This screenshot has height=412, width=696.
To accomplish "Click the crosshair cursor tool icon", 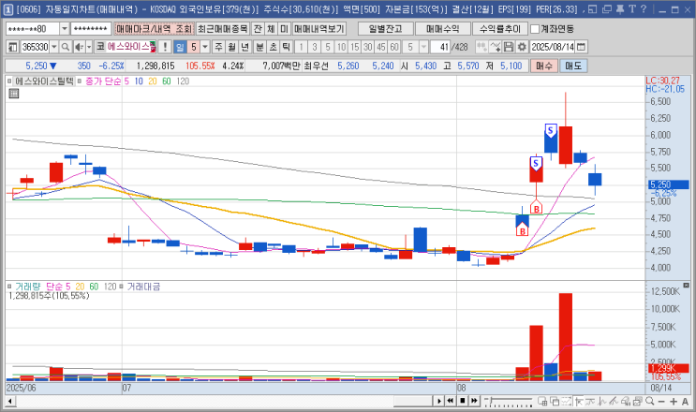I will tap(579, 402).
